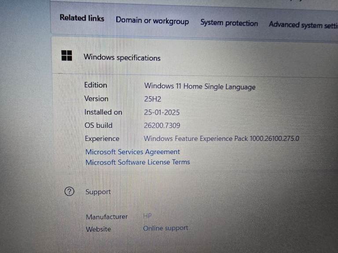338x253 pixels.
Task: Select the Windows Feature Experience Pack value
Action: click(x=221, y=138)
